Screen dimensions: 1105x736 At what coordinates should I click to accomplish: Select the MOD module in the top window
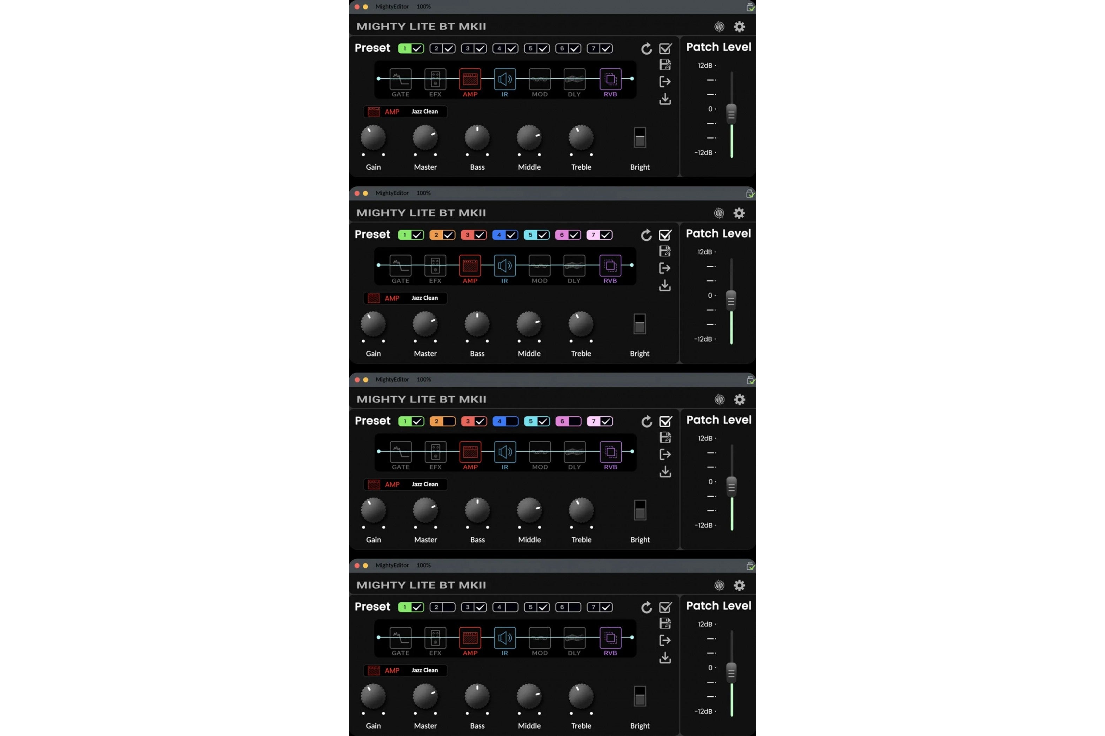pyautogui.click(x=540, y=79)
